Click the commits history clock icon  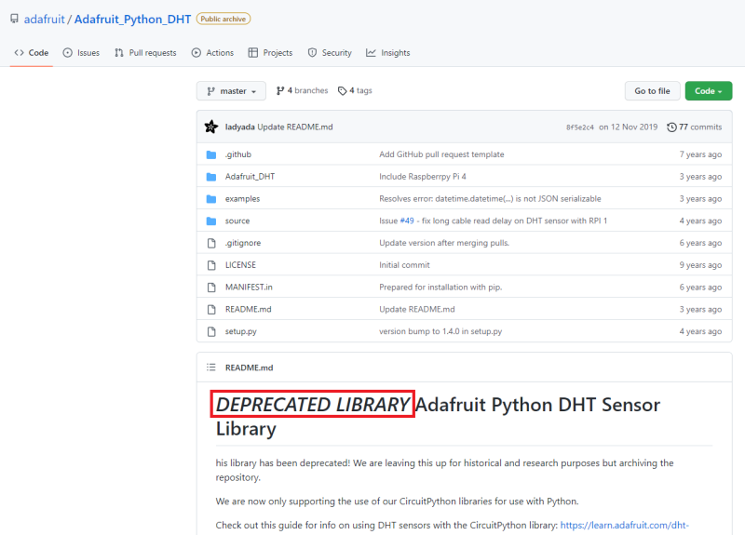click(671, 127)
